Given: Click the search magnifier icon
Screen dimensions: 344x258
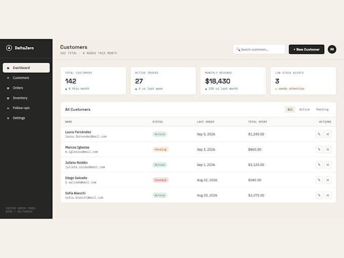Looking at the screenshot, I should (238, 50).
